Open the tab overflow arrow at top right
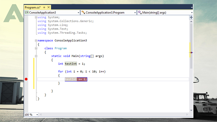This screenshot has height=122, width=217. [192, 7]
